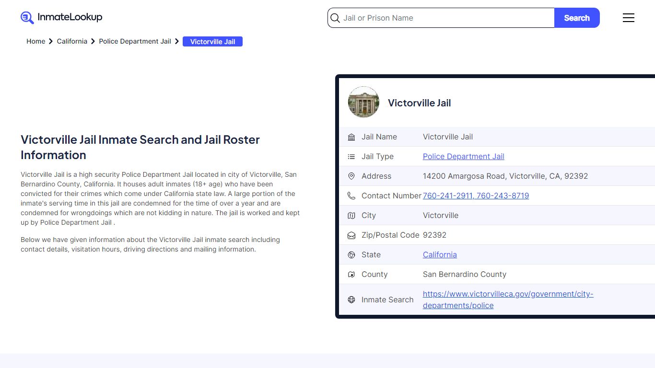
Task: Open the Police Department Jail type link
Action: (463, 156)
